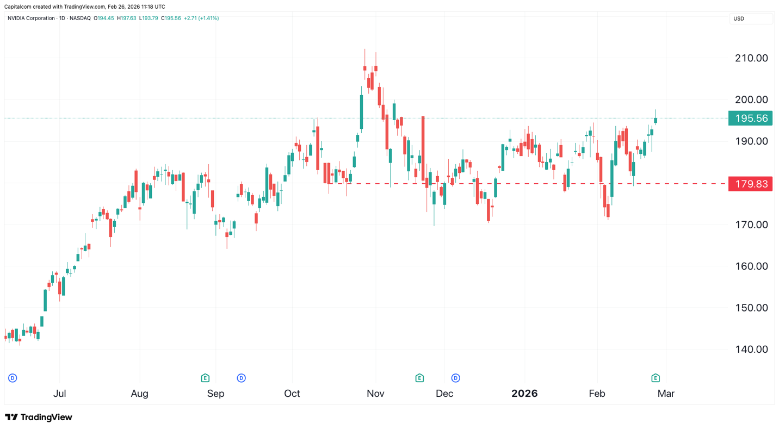Click the earnings marker near September
Image resolution: width=779 pixels, height=430 pixels.
(x=205, y=378)
